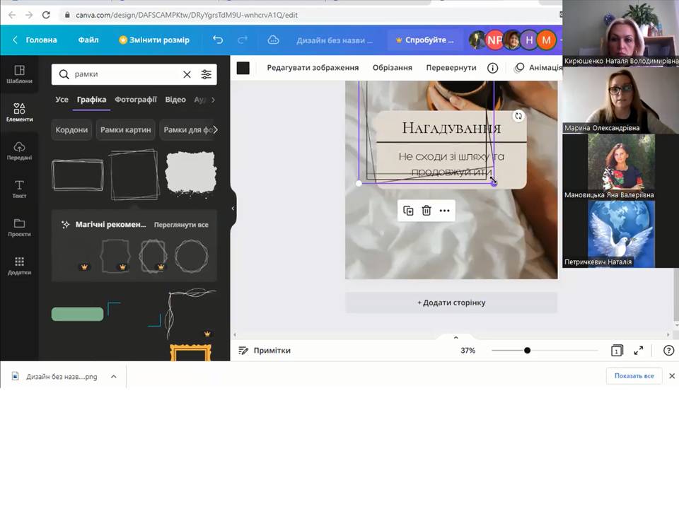Image resolution: width=679 pixels, height=509 pixels.
Task: Click the zoom slider handle
Action: pyautogui.click(x=527, y=351)
